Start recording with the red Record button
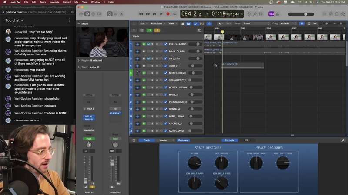Viewport: 348px width, 195px height. tap(168, 14)
